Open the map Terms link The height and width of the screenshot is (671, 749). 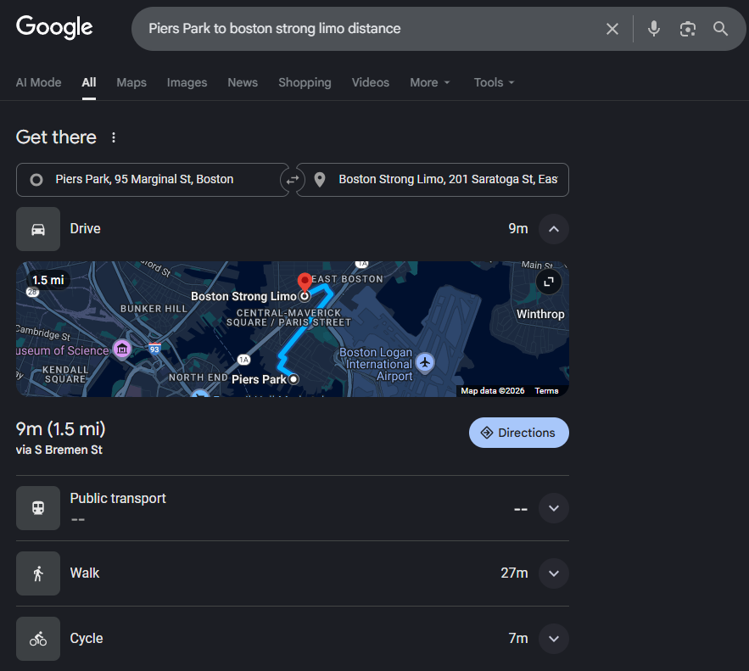[546, 391]
